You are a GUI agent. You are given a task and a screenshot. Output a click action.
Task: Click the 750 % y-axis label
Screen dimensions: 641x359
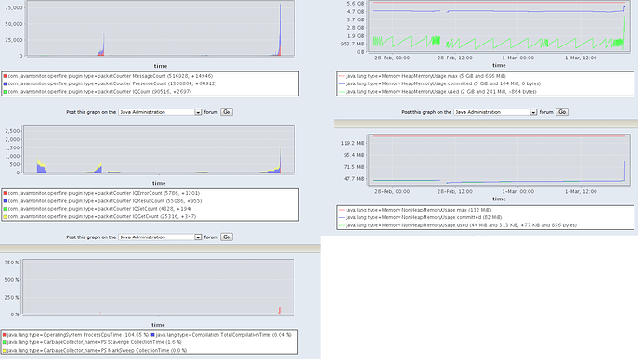[x=12, y=263]
